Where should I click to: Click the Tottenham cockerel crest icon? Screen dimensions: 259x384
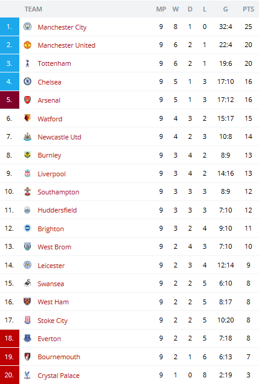27,63
